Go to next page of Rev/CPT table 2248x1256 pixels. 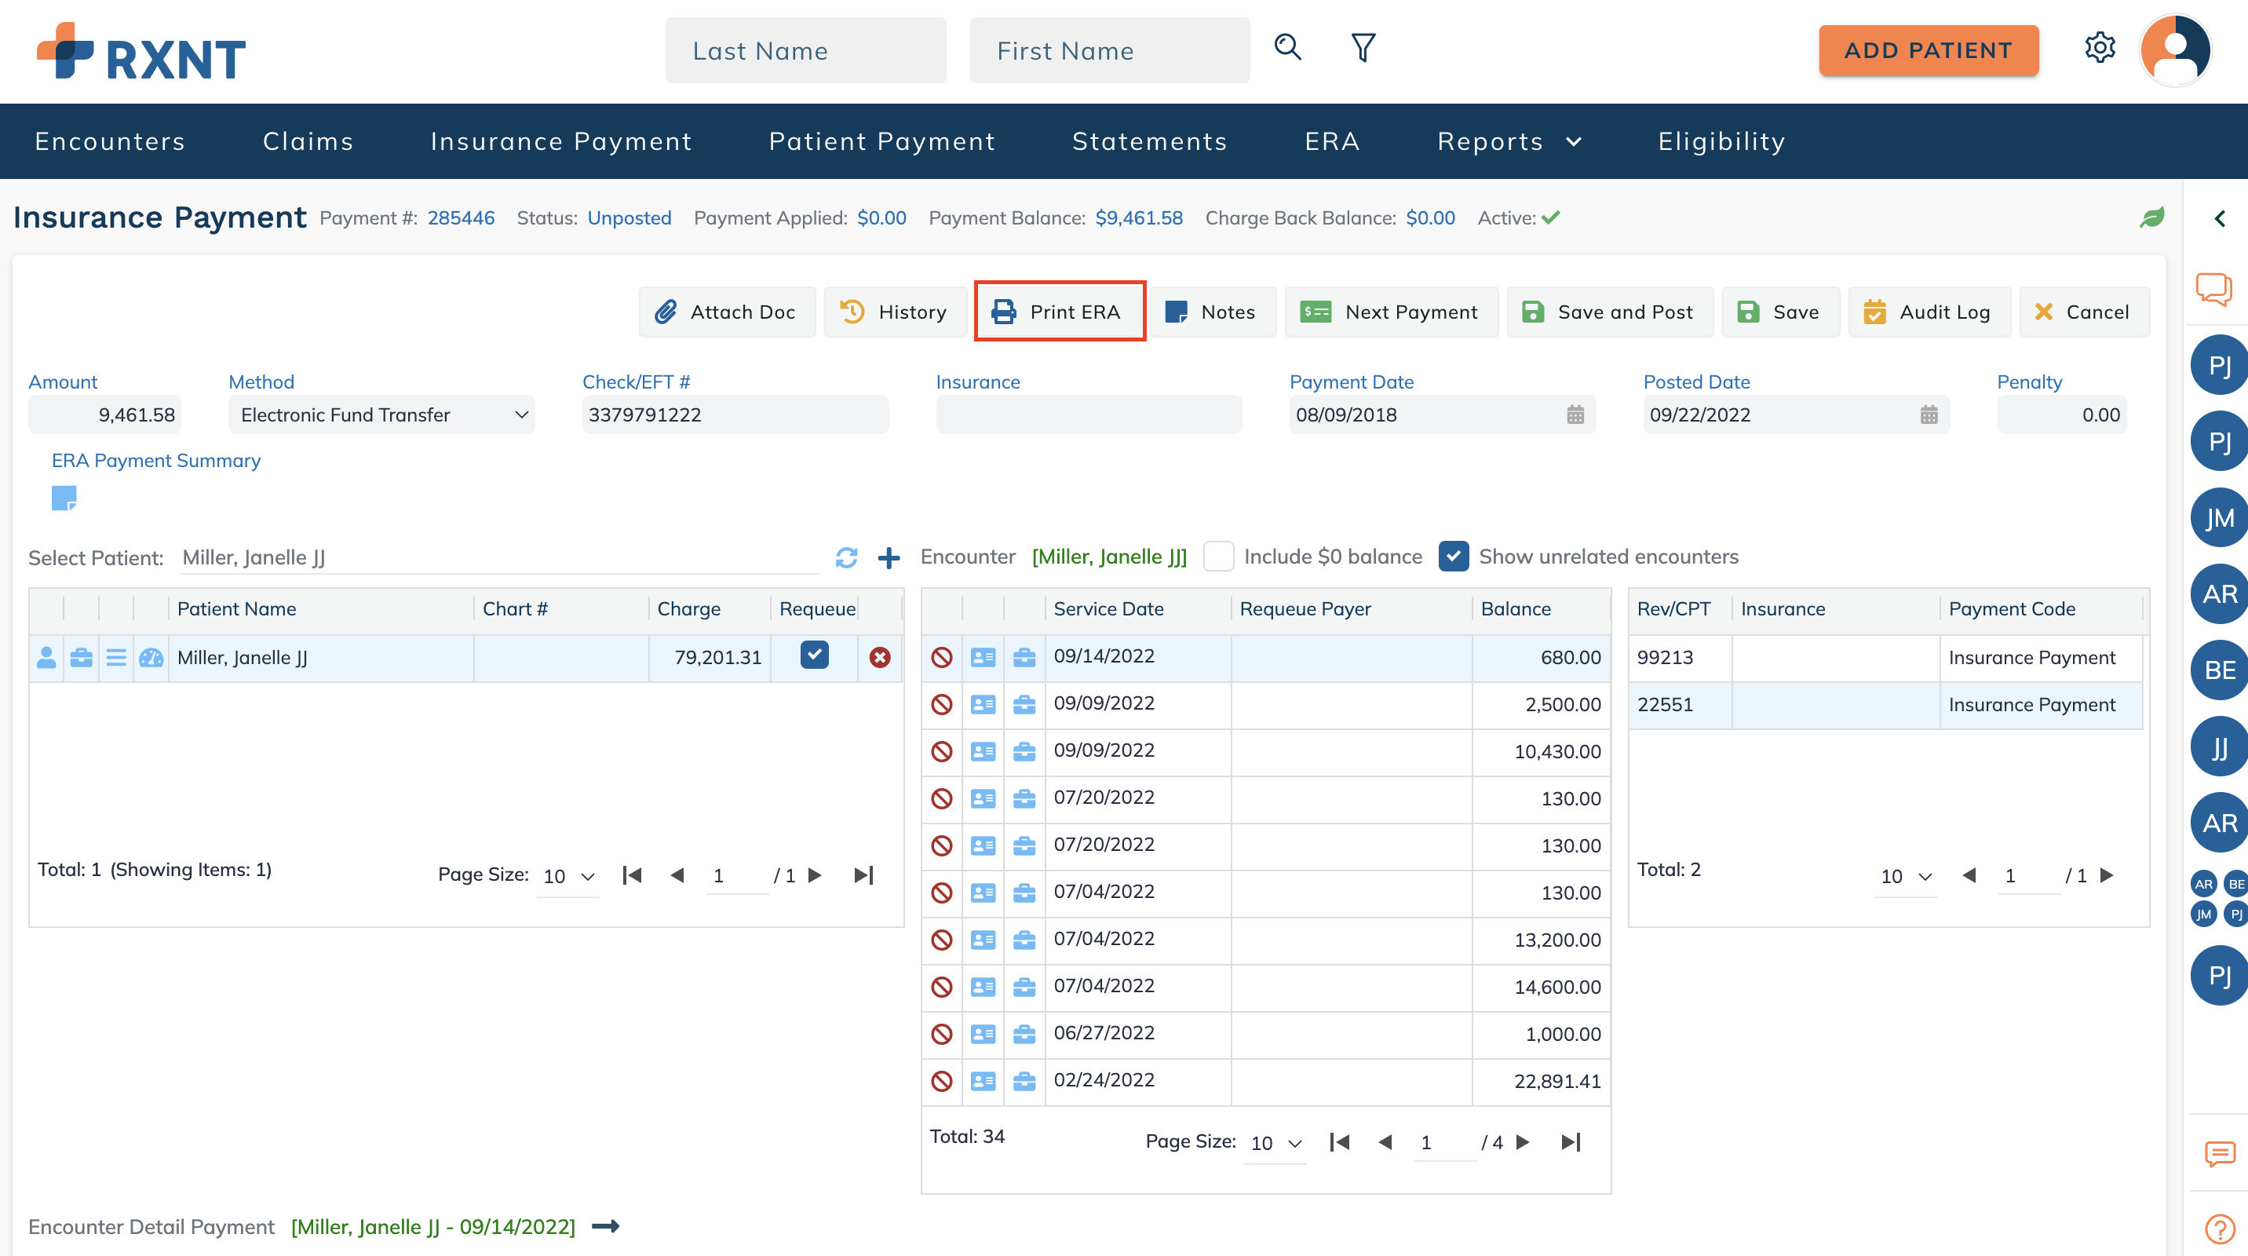(x=2106, y=875)
